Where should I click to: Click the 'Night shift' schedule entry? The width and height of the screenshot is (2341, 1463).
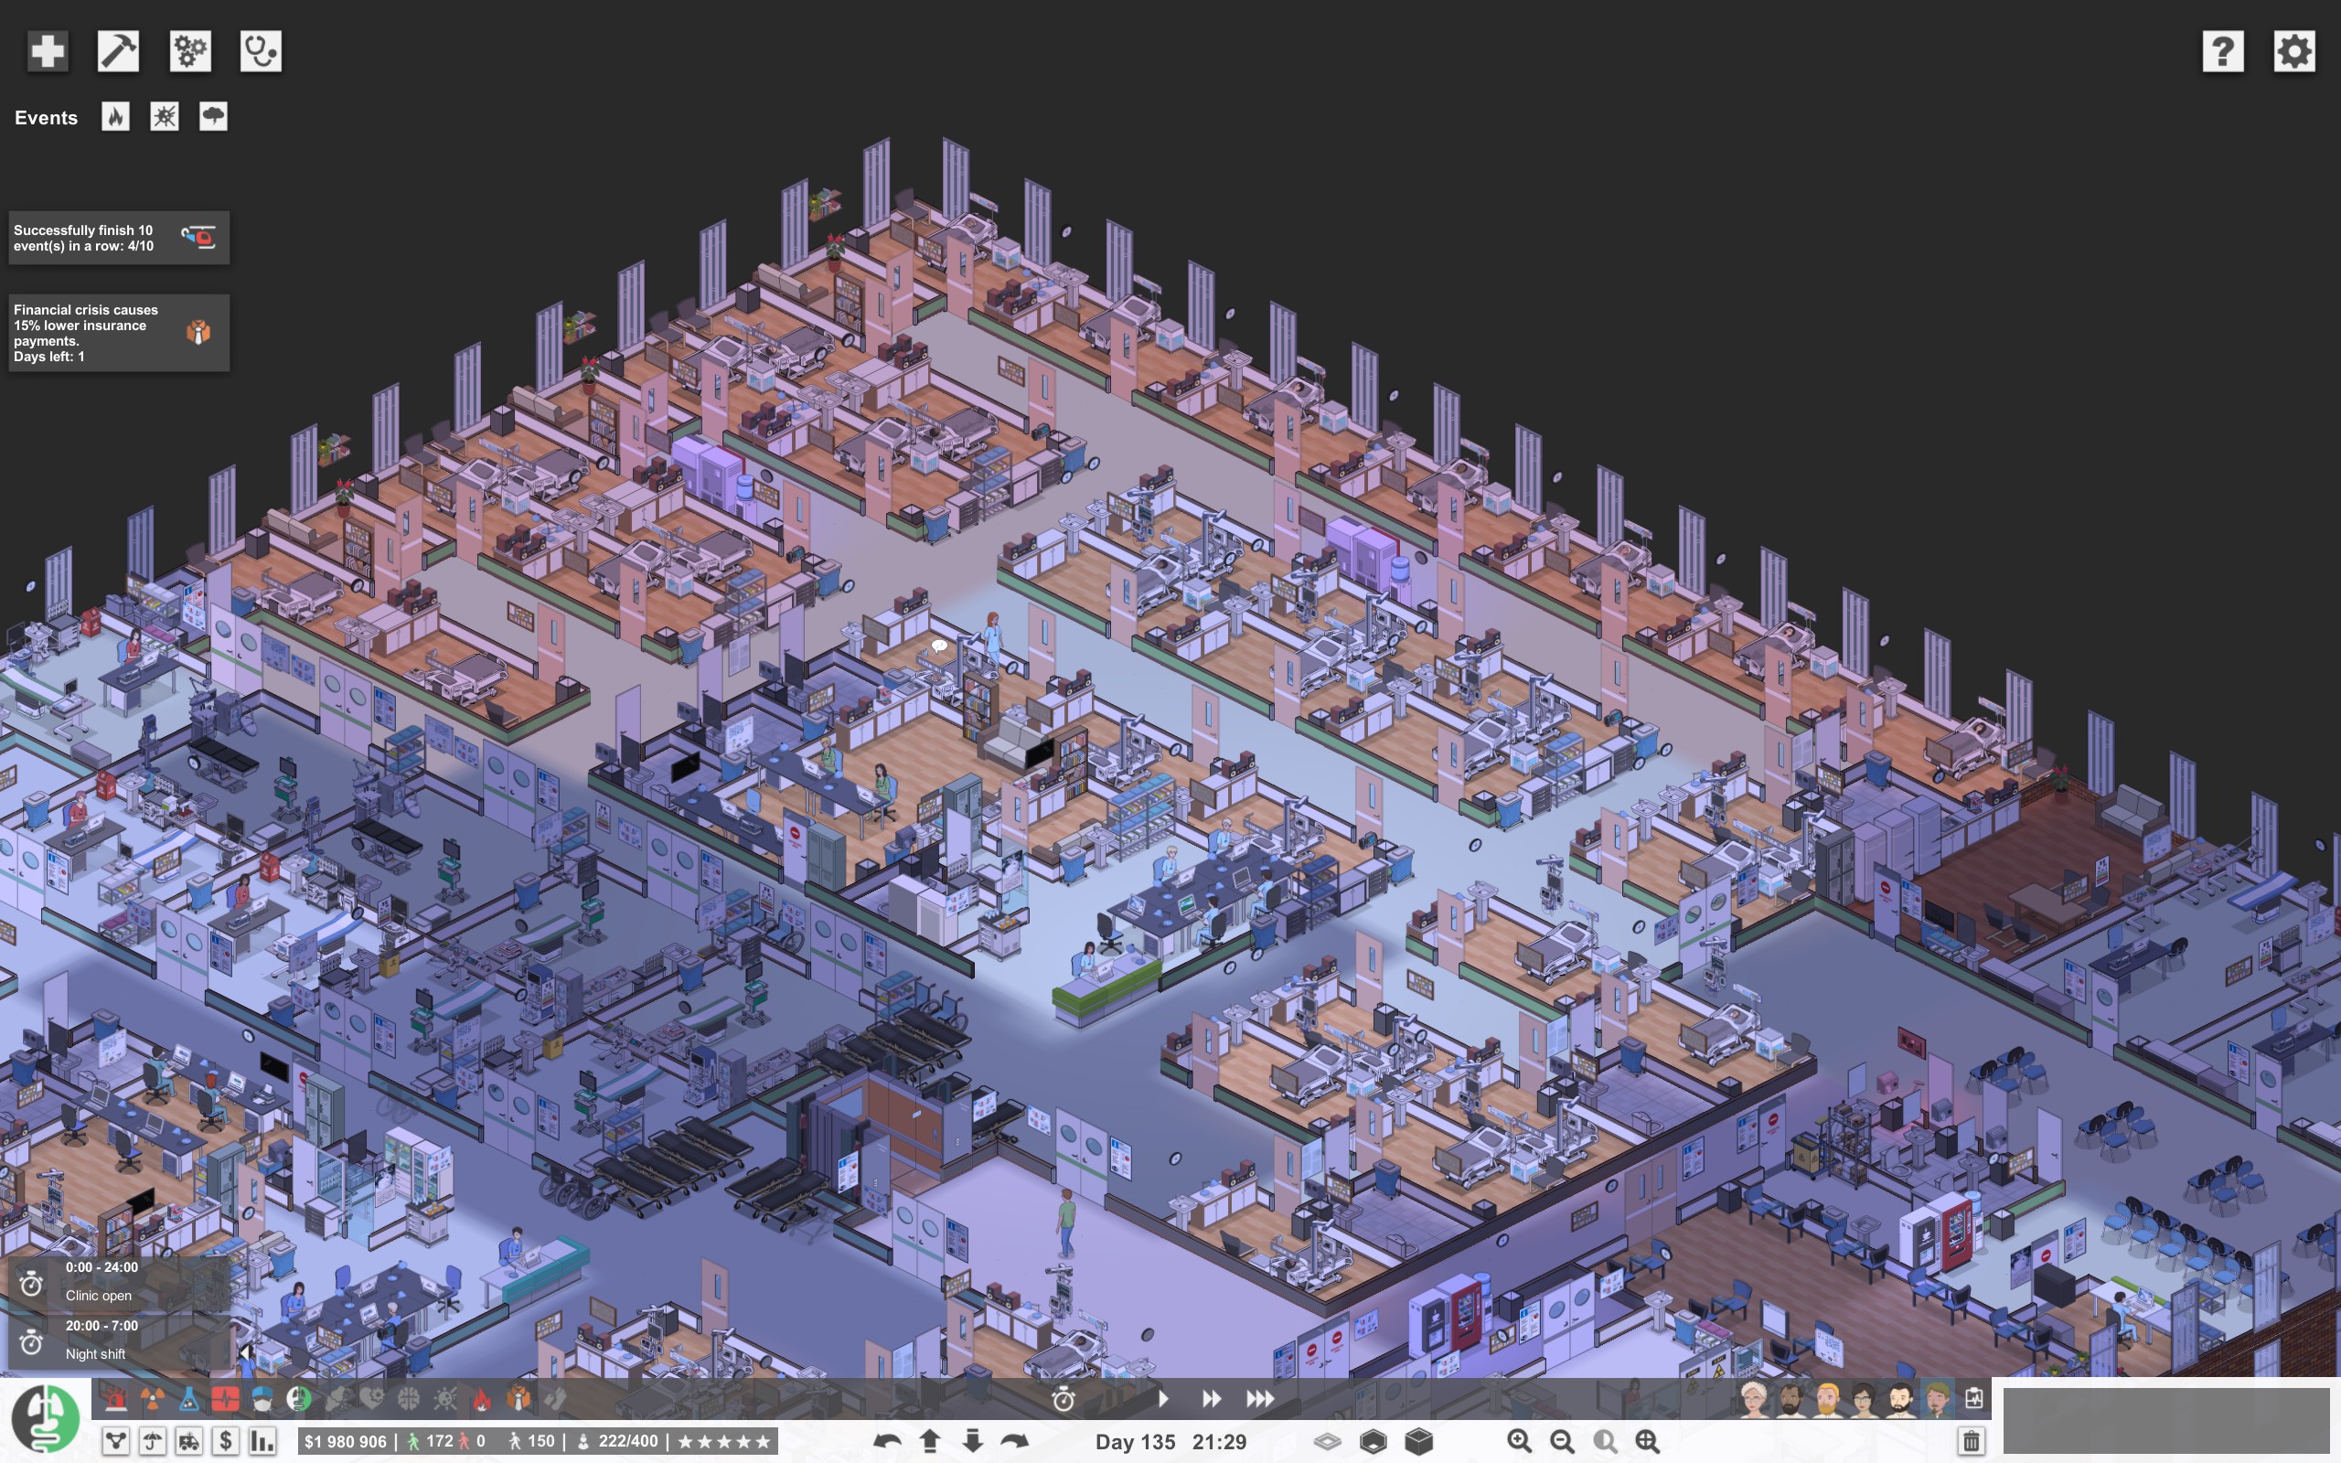pyautogui.click(x=119, y=1340)
